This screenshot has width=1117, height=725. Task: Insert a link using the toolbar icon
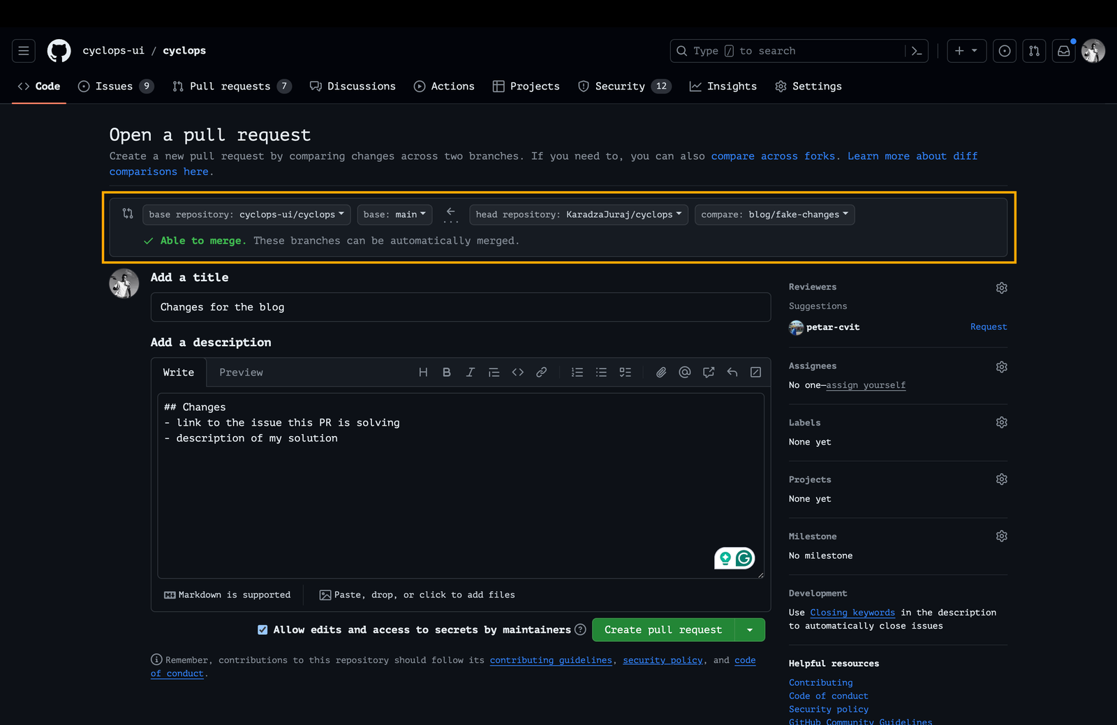click(541, 373)
